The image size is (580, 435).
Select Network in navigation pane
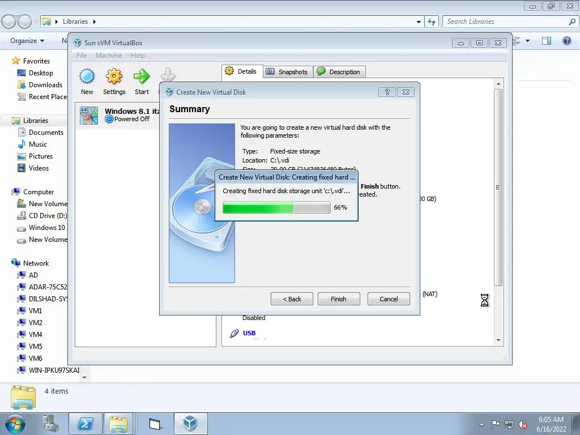click(36, 263)
